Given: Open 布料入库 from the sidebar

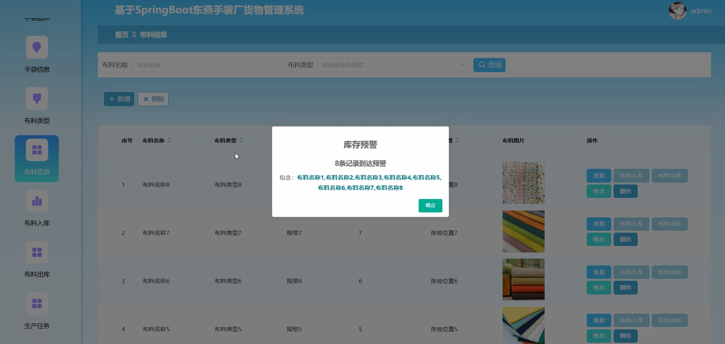Looking at the screenshot, I should [37, 201].
